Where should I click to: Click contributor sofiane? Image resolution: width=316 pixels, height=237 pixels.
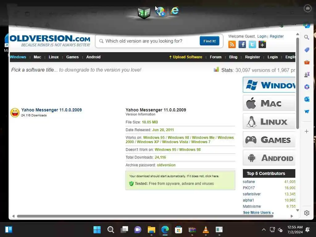tap(249, 182)
